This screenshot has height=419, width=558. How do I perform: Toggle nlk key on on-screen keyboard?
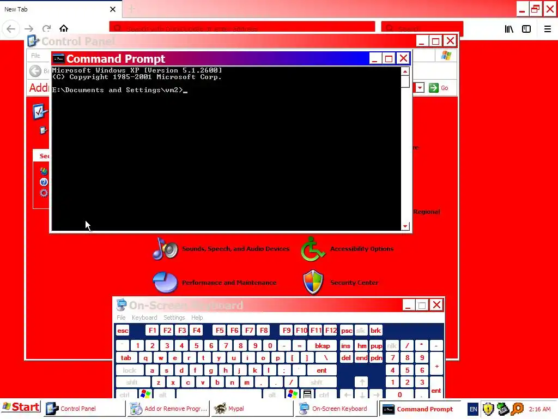click(392, 345)
